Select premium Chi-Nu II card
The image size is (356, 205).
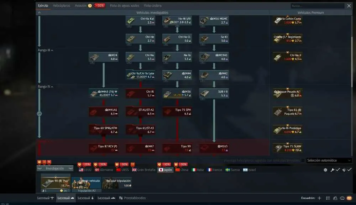coord(288,57)
